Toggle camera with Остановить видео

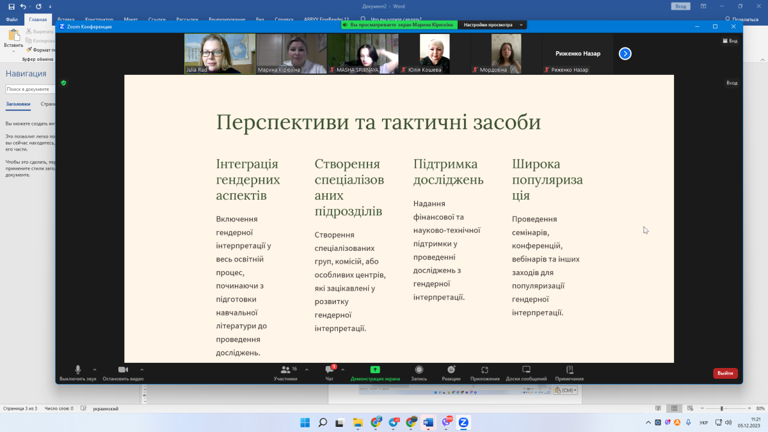click(123, 370)
